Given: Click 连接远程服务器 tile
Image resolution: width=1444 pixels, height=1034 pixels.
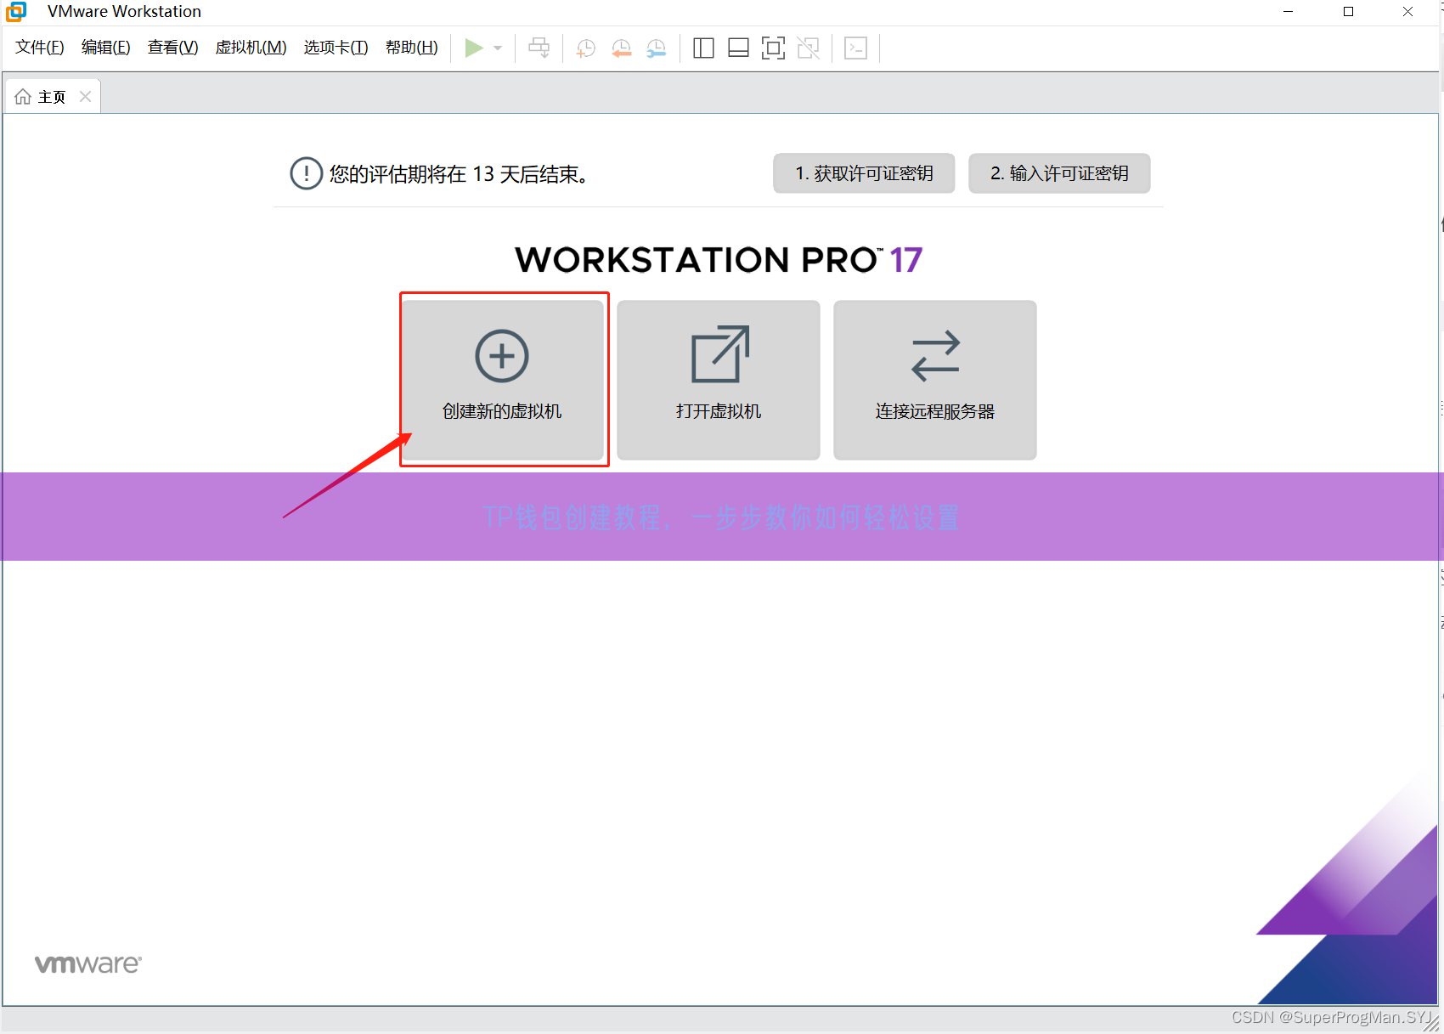Looking at the screenshot, I should [935, 380].
